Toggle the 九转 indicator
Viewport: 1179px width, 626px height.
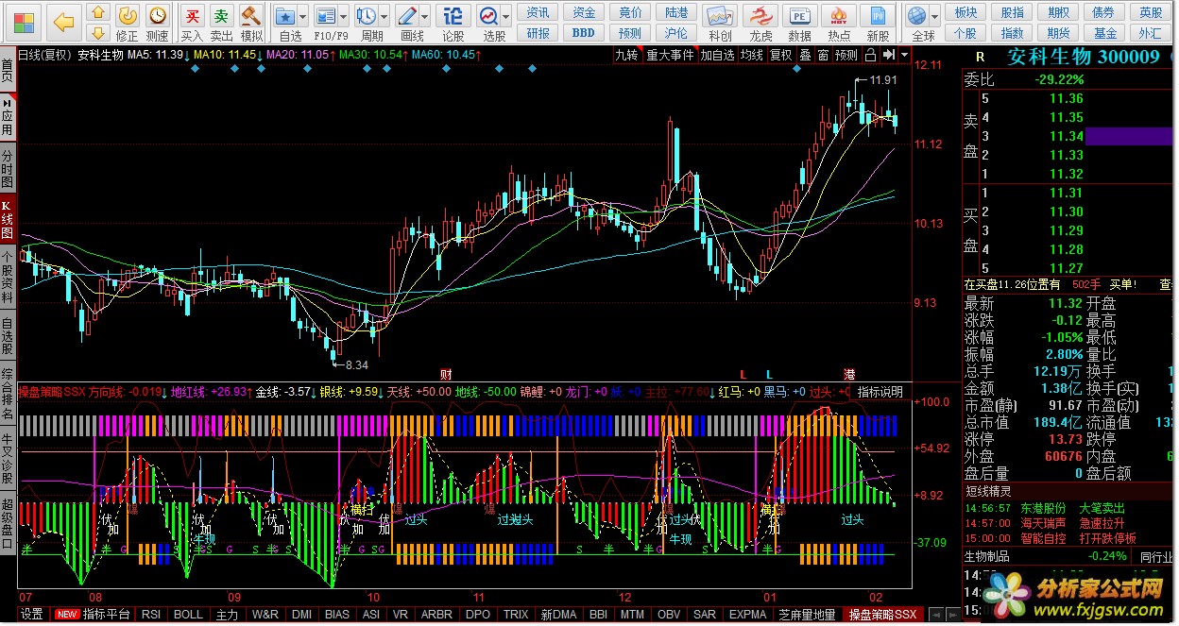click(x=626, y=55)
